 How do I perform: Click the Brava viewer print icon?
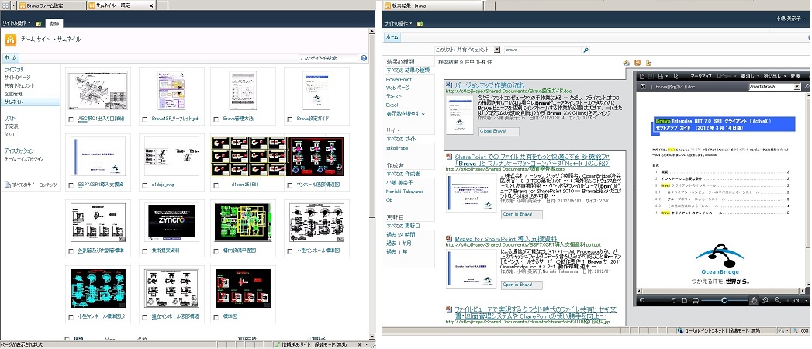[660, 76]
